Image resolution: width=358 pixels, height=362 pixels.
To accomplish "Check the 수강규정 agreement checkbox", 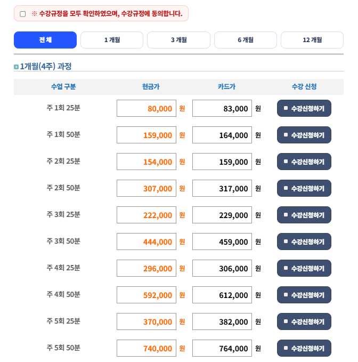I will coord(23,14).
